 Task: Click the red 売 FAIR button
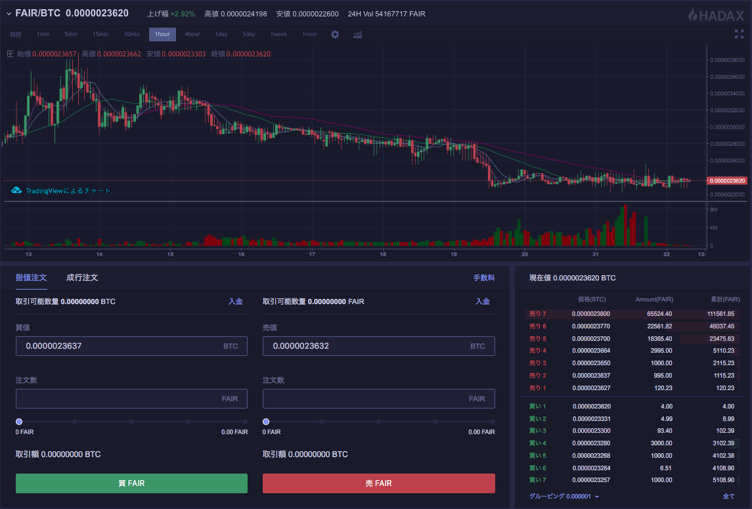pos(378,483)
